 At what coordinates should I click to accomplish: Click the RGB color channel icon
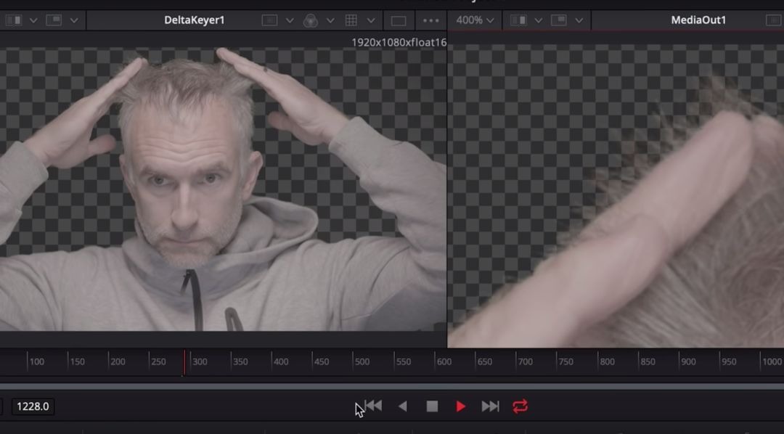[x=311, y=20]
